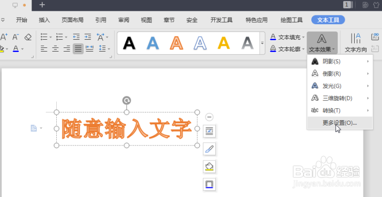Click layout options icon beside text box

209,132
